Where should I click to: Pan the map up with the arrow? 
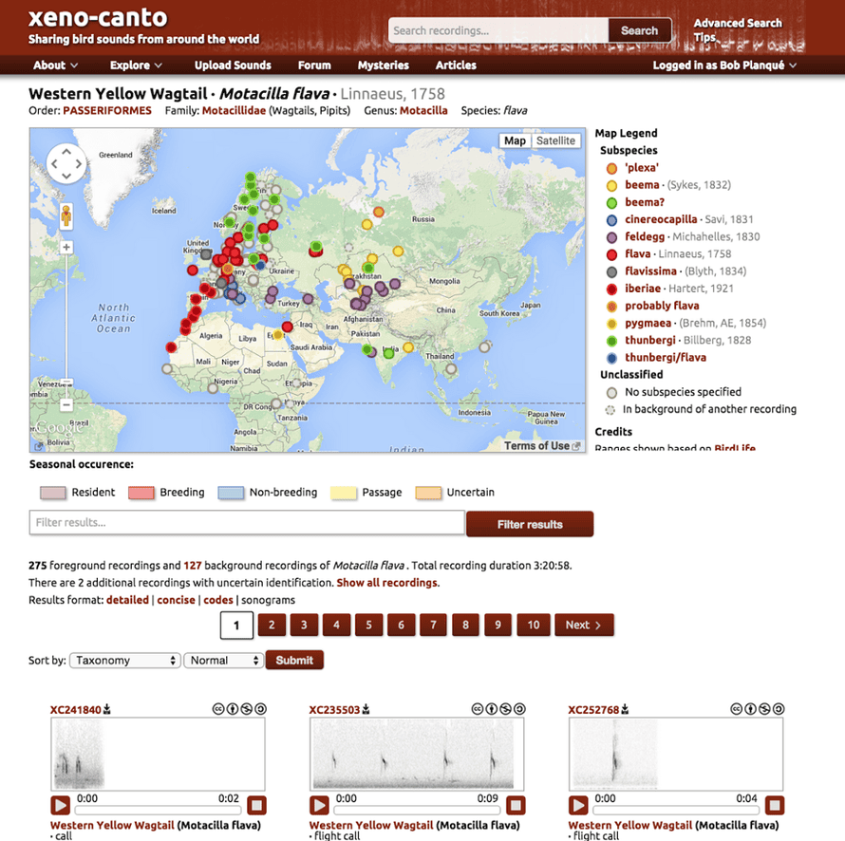point(66,152)
